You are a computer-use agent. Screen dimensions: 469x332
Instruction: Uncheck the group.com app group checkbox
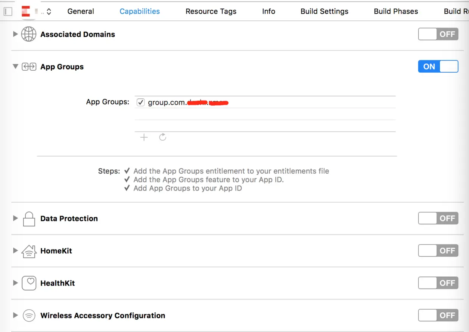tap(141, 102)
